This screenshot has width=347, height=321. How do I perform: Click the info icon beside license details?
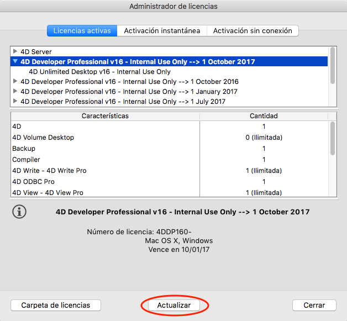click(x=19, y=212)
